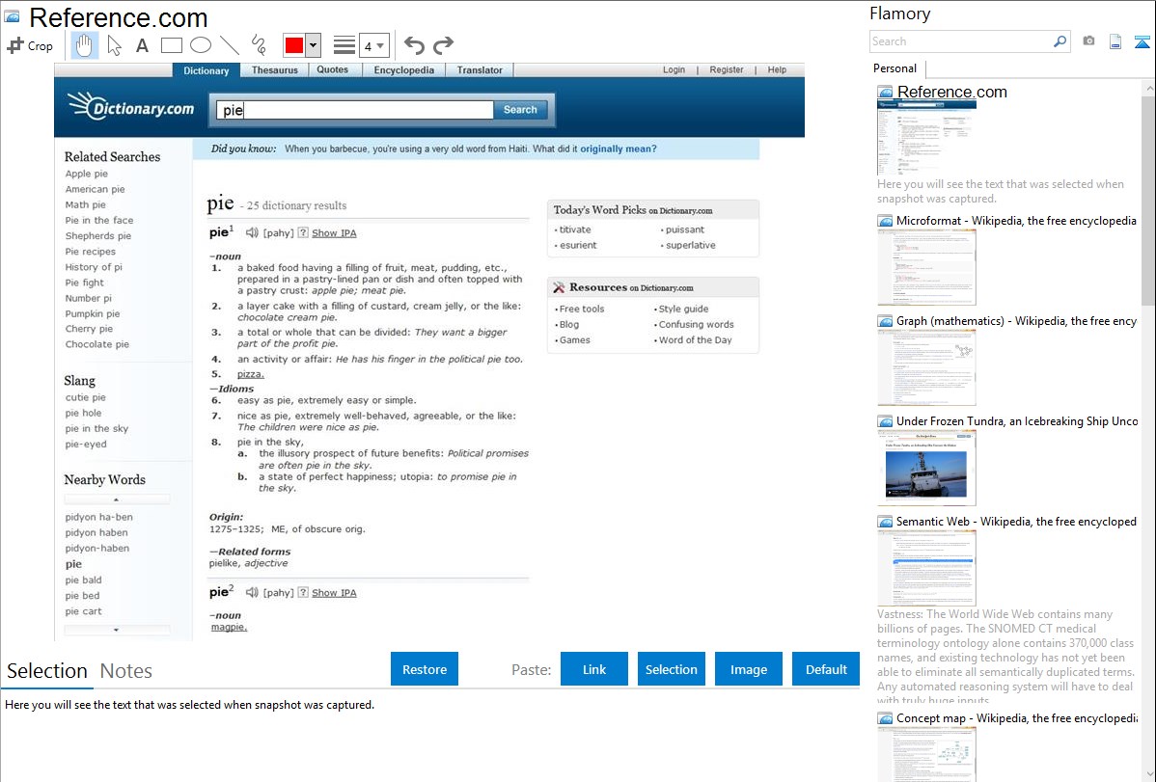Click the line thickness bars icon

344,45
